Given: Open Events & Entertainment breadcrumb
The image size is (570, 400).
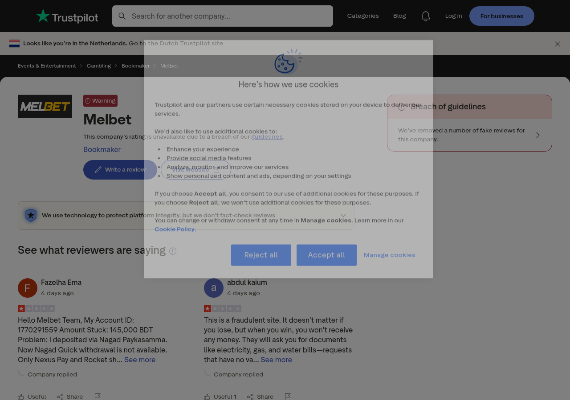Looking at the screenshot, I should pyautogui.click(x=47, y=66).
